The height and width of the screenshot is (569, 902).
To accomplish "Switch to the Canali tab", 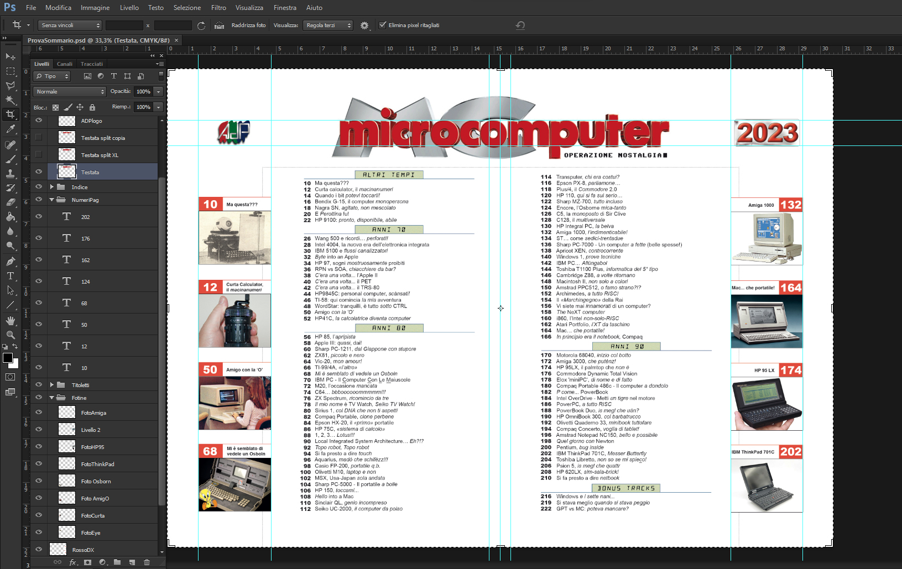I will click(x=65, y=64).
